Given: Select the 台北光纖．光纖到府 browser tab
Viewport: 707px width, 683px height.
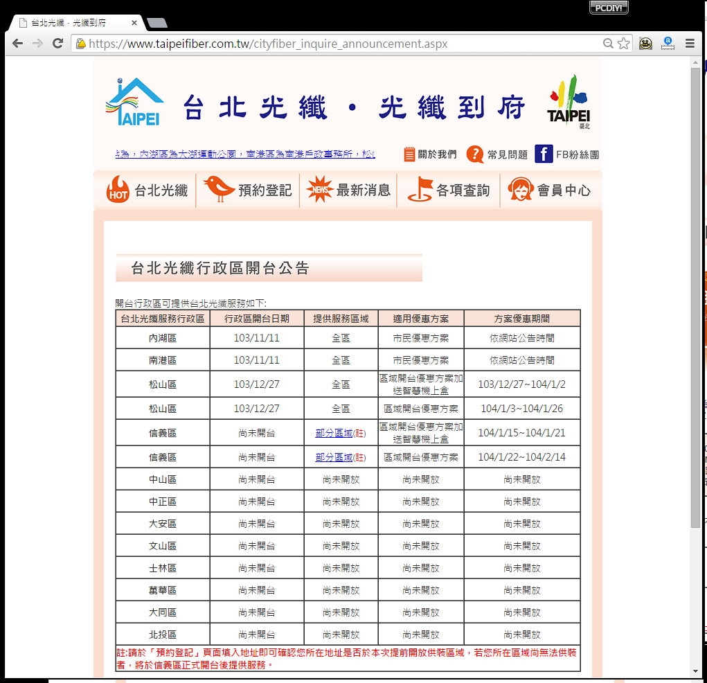Looking at the screenshot, I should [x=74, y=23].
